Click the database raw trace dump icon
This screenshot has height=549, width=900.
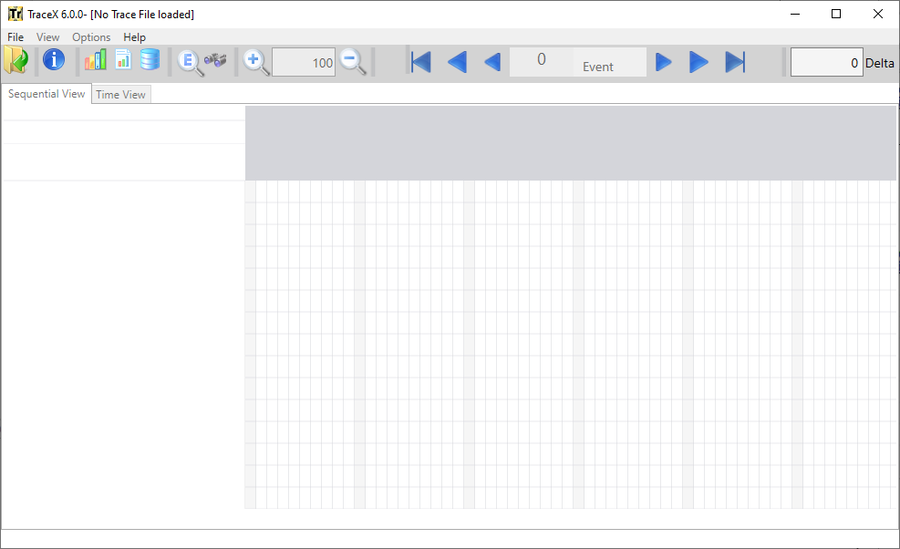[150, 60]
